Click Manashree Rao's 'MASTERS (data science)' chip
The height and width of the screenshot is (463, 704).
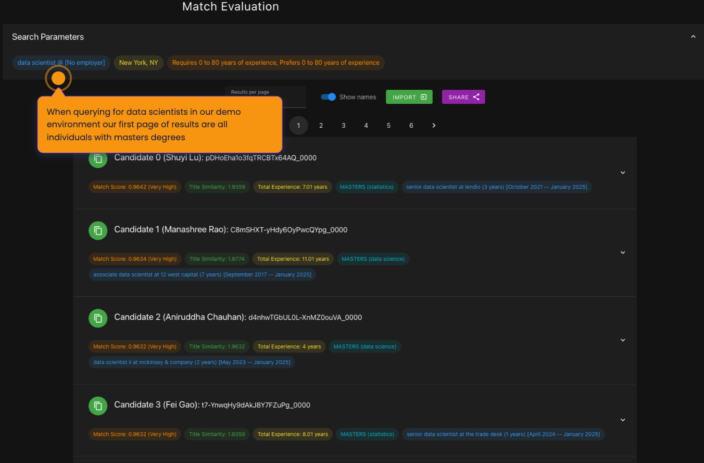click(373, 259)
